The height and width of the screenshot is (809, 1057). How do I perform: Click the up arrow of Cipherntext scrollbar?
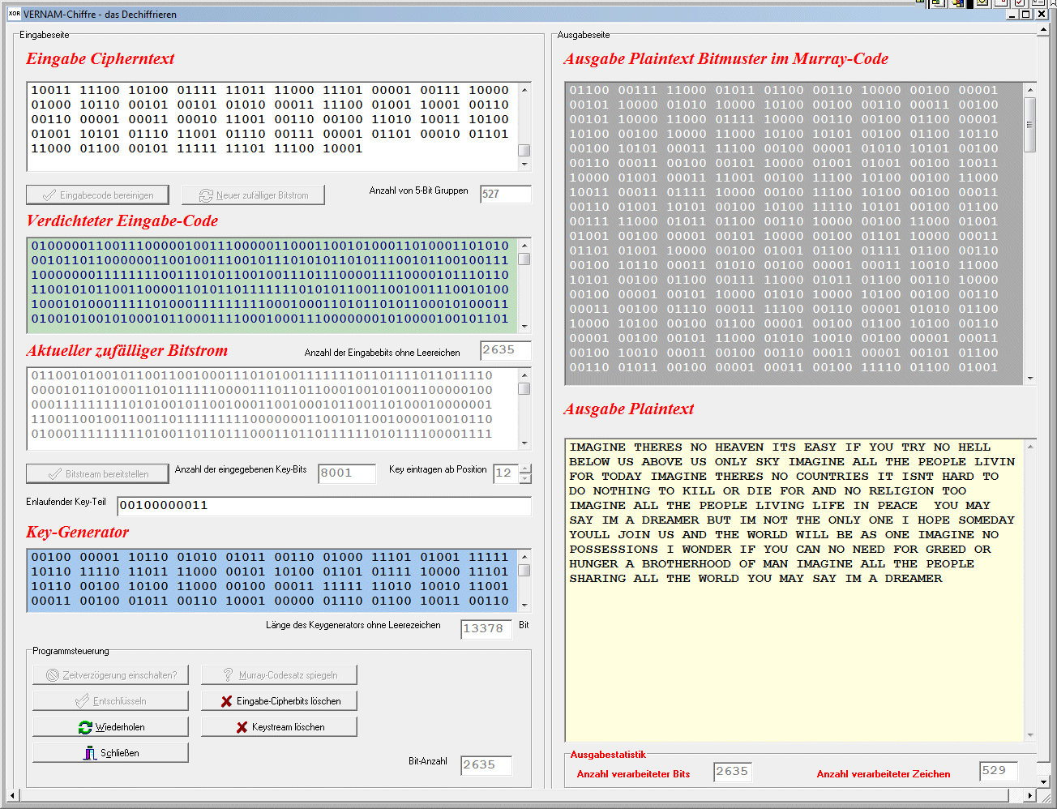[524, 89]
